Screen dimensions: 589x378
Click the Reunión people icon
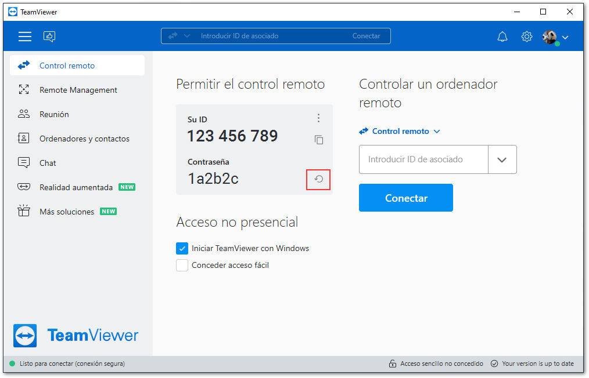24,114
